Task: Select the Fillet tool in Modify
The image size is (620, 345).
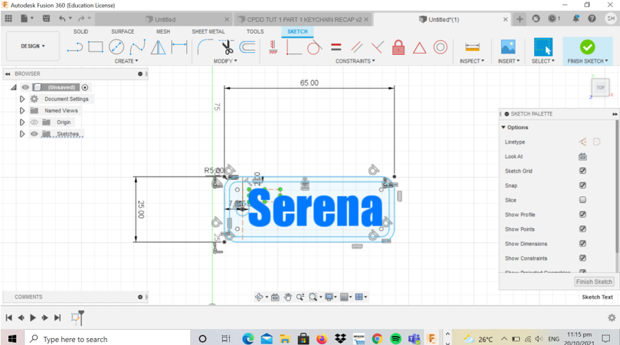Action: pos(204,47)
